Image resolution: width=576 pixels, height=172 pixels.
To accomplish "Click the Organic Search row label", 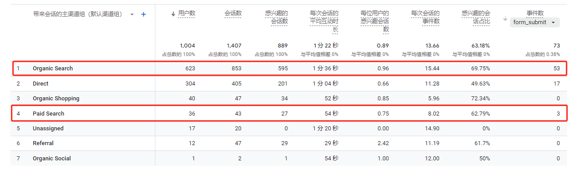I will (53, 69).
